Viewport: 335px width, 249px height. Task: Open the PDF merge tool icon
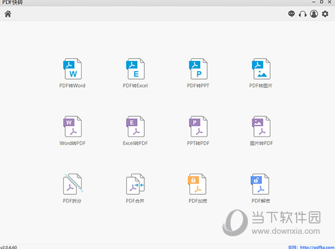(x=135, y=184)
